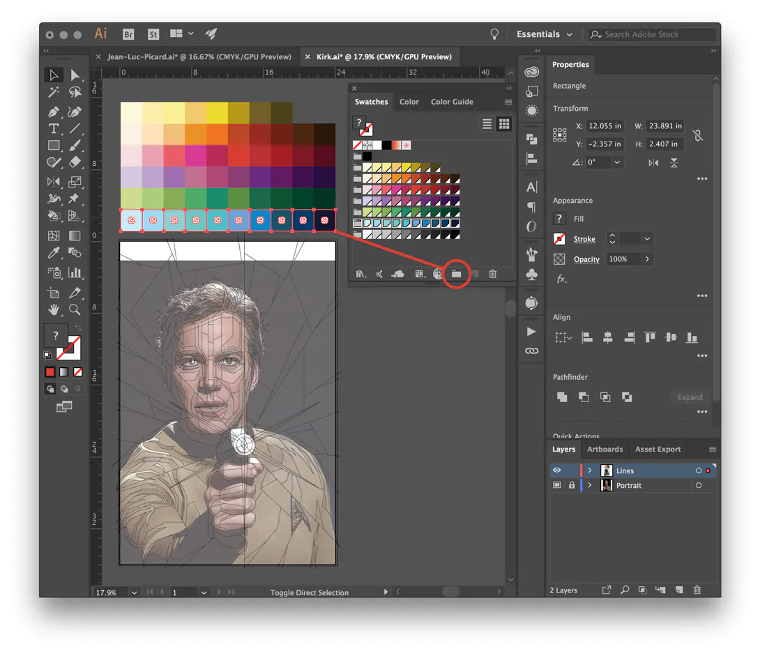
Task: Open the Asset Export tab
Action: [x=658, y=449]
